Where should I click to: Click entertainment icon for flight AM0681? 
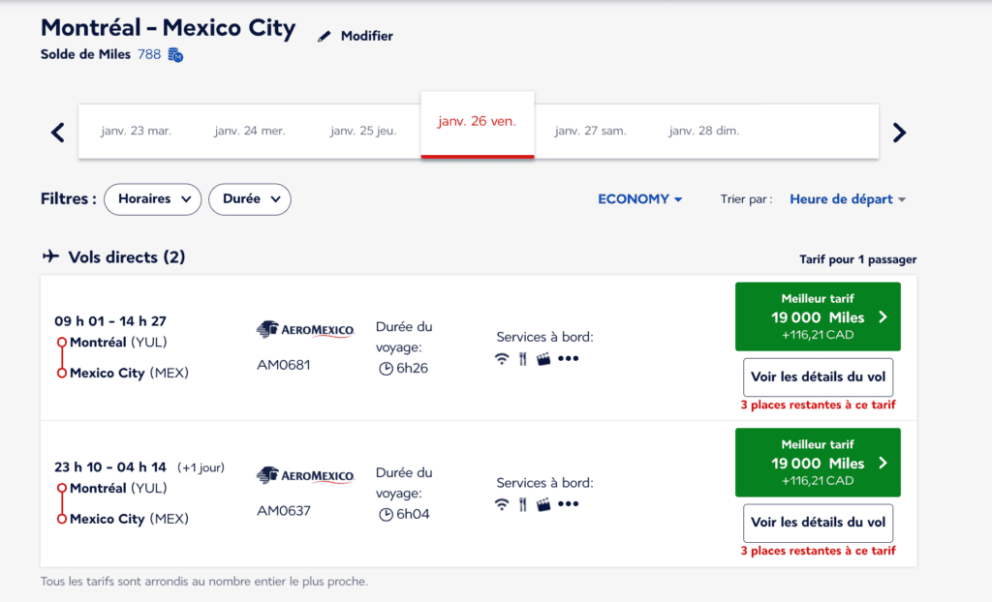(x=543, y=358)
